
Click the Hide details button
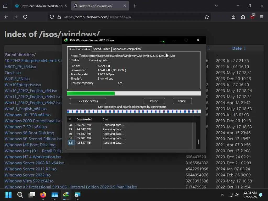click(x=88, y=101)
